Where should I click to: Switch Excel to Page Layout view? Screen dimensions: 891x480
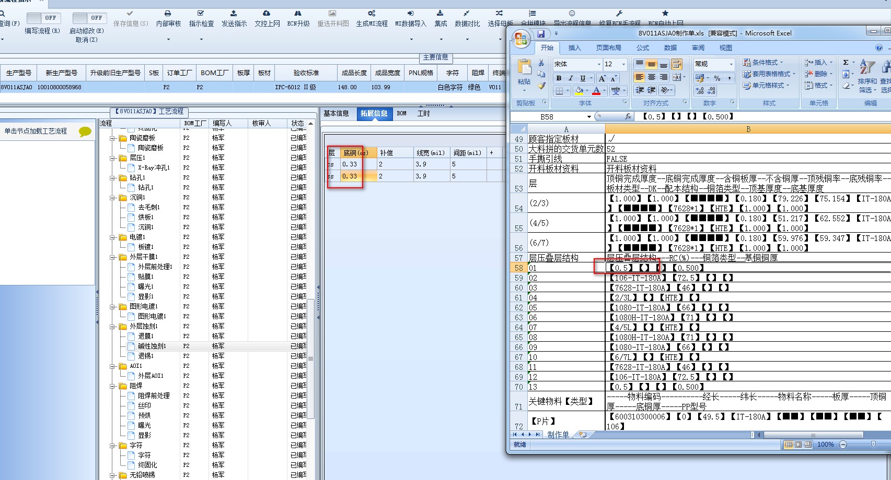pos(798,445)
